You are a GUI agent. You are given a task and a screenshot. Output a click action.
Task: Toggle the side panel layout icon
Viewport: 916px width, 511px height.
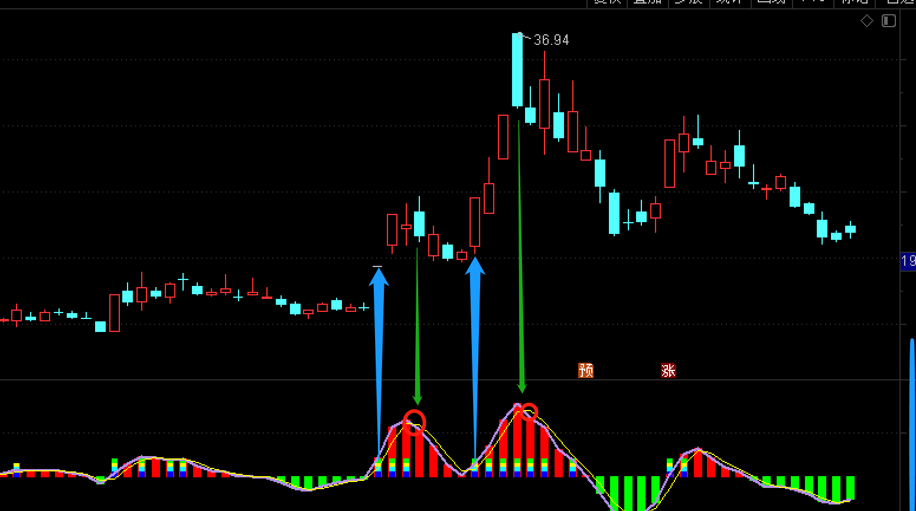[x=888, y=21]
